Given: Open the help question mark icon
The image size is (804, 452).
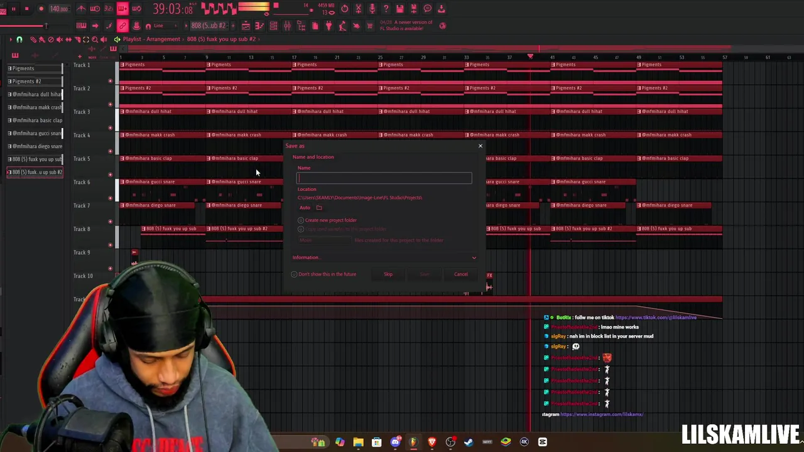Looking at the screenshot, I should 386,9.
